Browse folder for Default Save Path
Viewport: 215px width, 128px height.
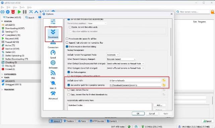click(x=164, y=80)
